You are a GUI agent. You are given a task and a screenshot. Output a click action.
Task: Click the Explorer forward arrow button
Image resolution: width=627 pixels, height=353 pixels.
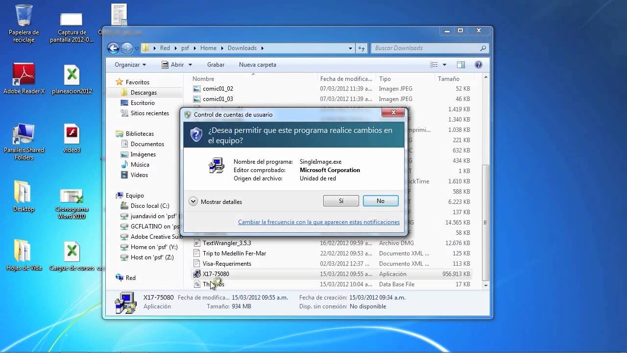[127, 48]
